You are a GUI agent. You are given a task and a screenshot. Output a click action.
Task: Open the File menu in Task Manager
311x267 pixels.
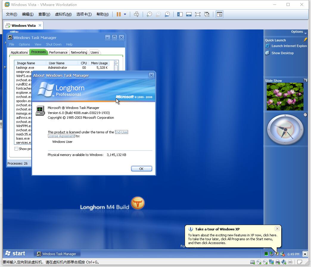tap(12, 44)
